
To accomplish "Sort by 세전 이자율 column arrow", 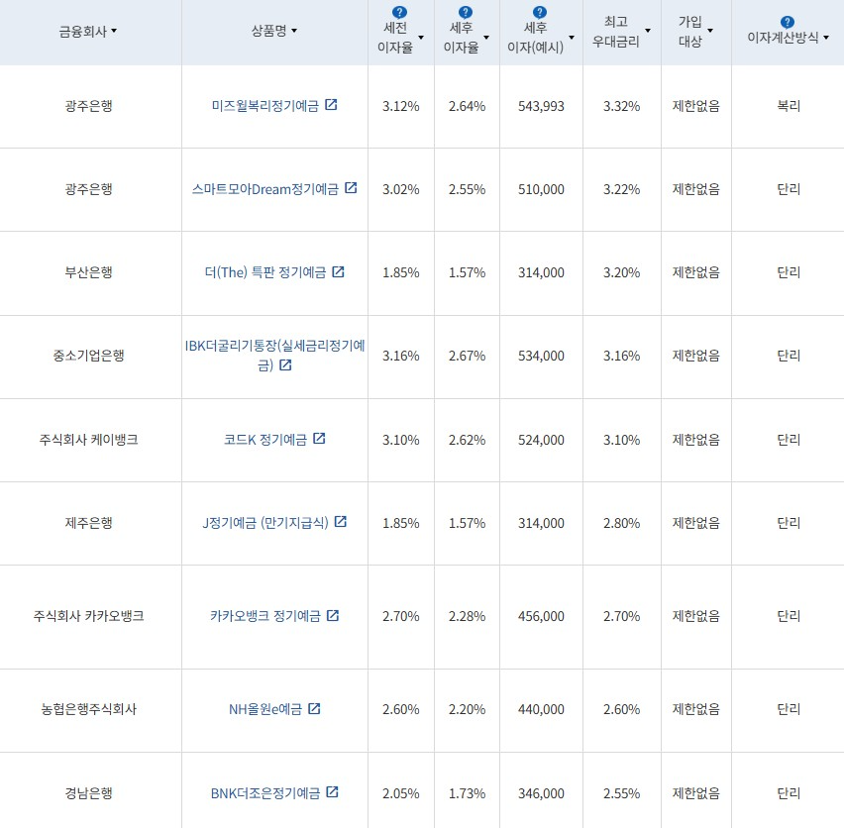I will click(x=421, y=38).
